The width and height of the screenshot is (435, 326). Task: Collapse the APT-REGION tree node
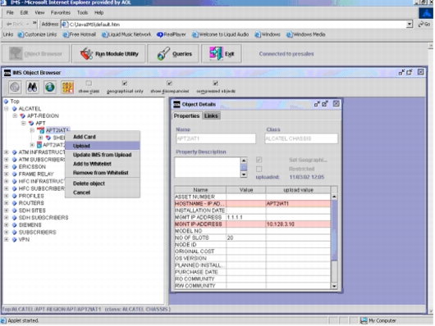pos(15,115)
